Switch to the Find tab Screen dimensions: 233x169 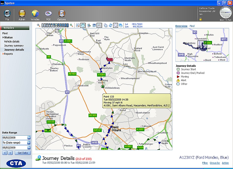[192, 26]
